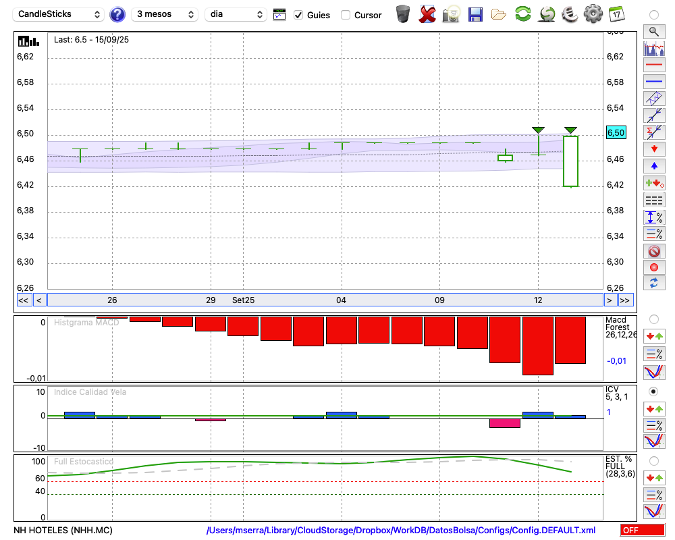Click the blue floppy disk save icon
The width and height of the screenshot is (675, 540).
tap(475, 14)
